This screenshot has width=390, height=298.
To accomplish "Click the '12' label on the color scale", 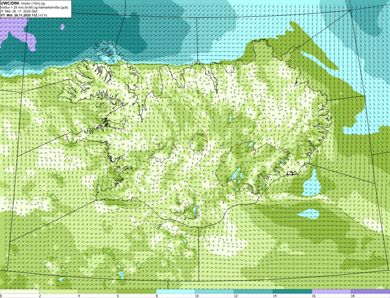I will pyautogui.click(x=236, y=296).
